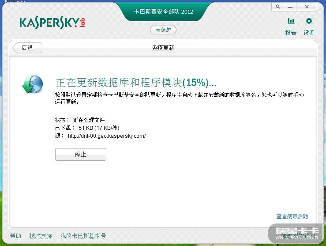Viewport: 326px width, 246px height.
Task: Stop the update with 停止 button
Action: (x=81, y=154)
